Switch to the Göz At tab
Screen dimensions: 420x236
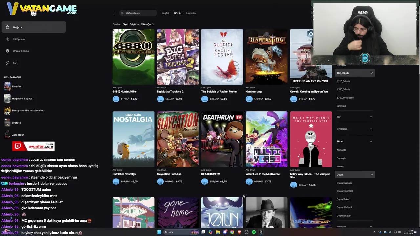178,13
